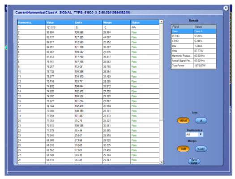
Task: Click value 93.684 of harmonic 2
Action: (50, 32)
